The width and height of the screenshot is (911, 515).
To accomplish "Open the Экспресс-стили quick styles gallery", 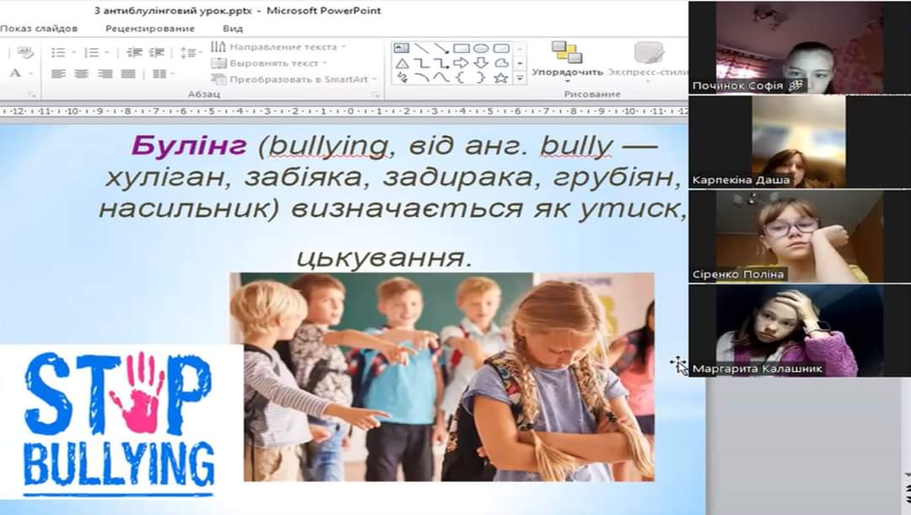I will point(648,61).
